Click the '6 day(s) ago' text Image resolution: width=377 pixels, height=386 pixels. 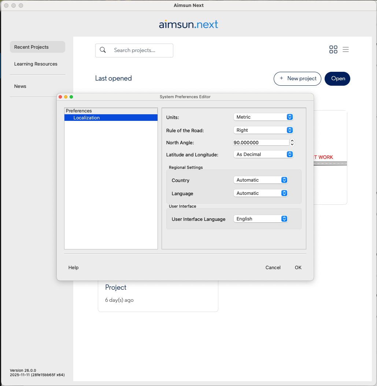pyautogui.click(x=119, y=300)
